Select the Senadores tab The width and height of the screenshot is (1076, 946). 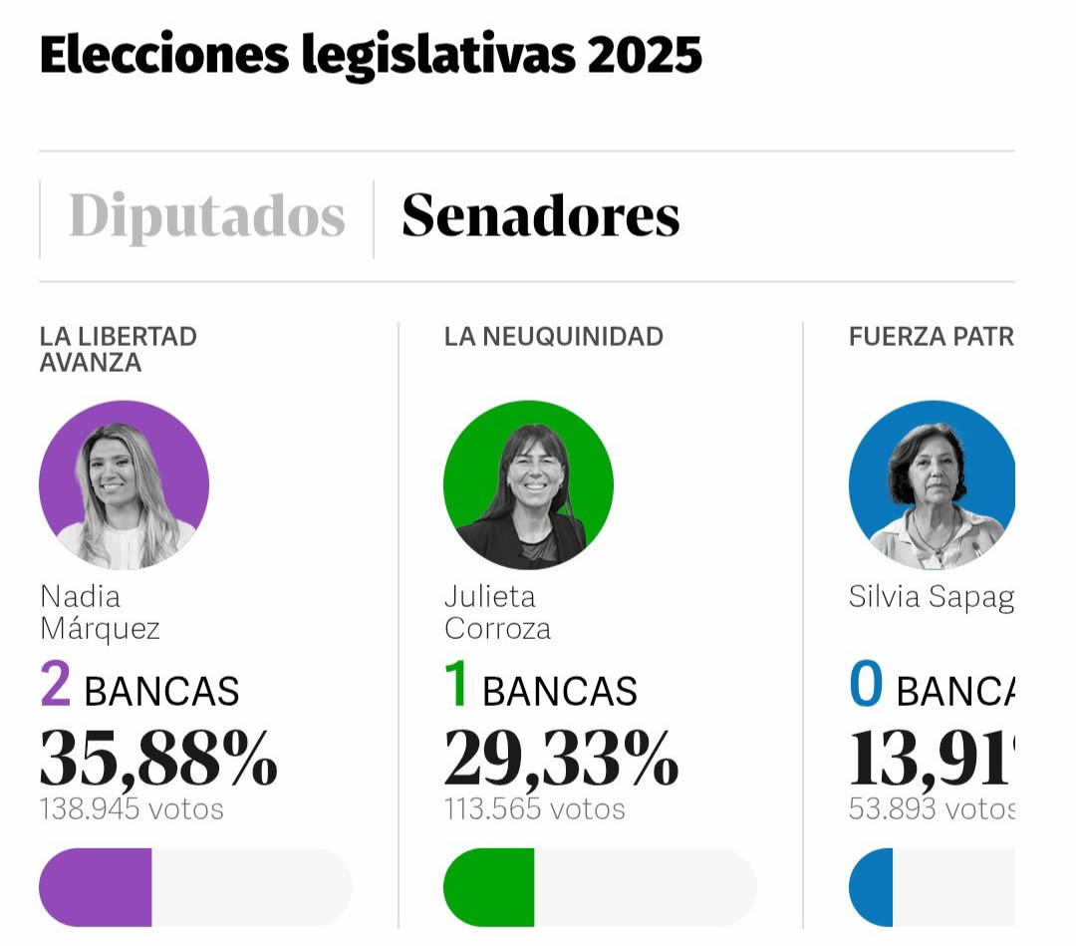[541, 215]
